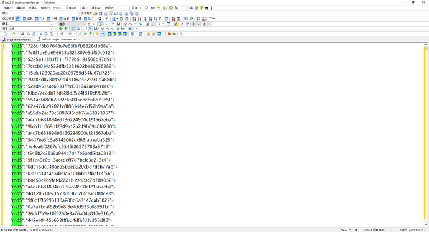The image size is (429, 232).
Task: Toggle the highlighted marker button in the standard toolbar
Action: [103, 34]
